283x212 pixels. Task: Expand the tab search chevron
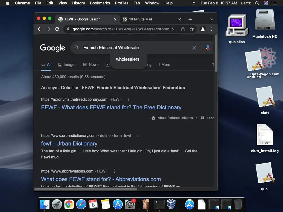point(211,19)
